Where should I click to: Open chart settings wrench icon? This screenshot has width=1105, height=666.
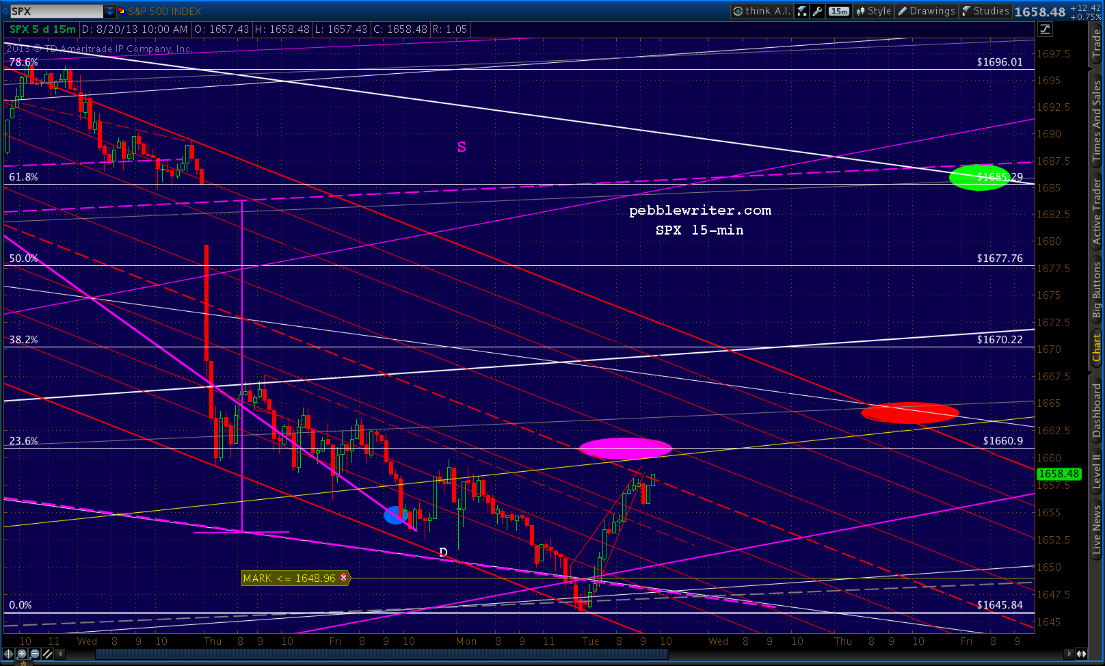tap(817, 11)
